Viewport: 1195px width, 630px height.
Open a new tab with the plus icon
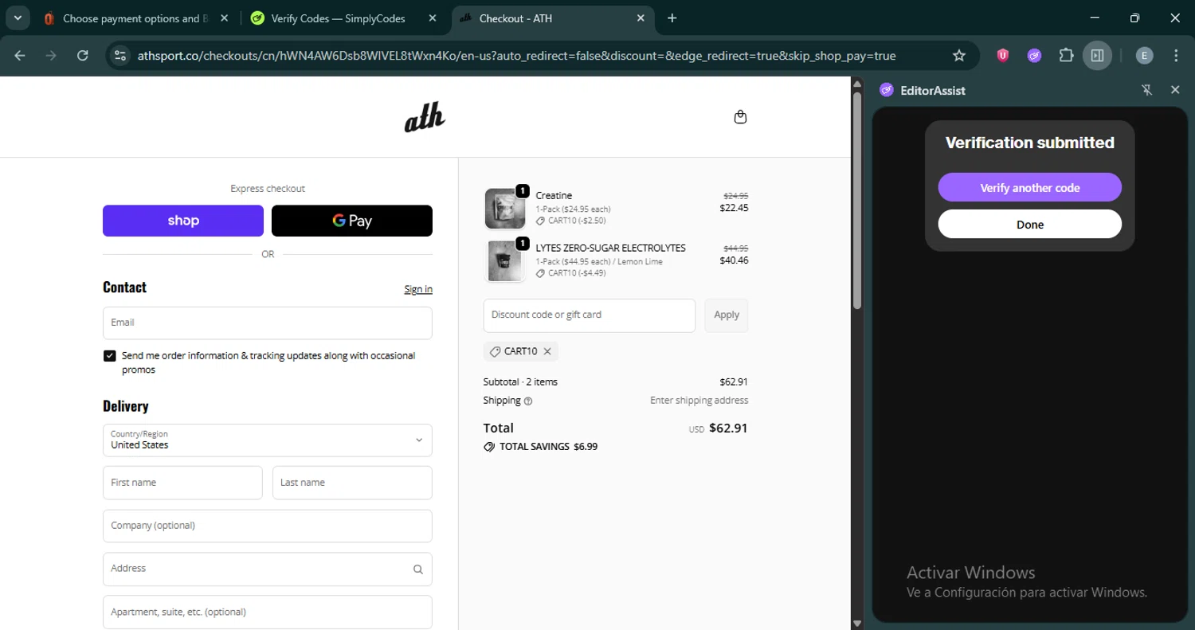point(672,18)
